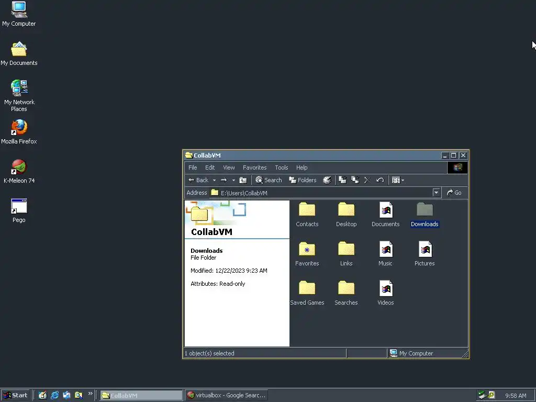Open the My Computer desktop icon

19,14
